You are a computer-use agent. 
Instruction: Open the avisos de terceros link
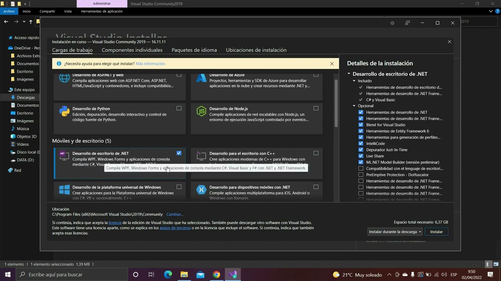(x=175, y=228)
